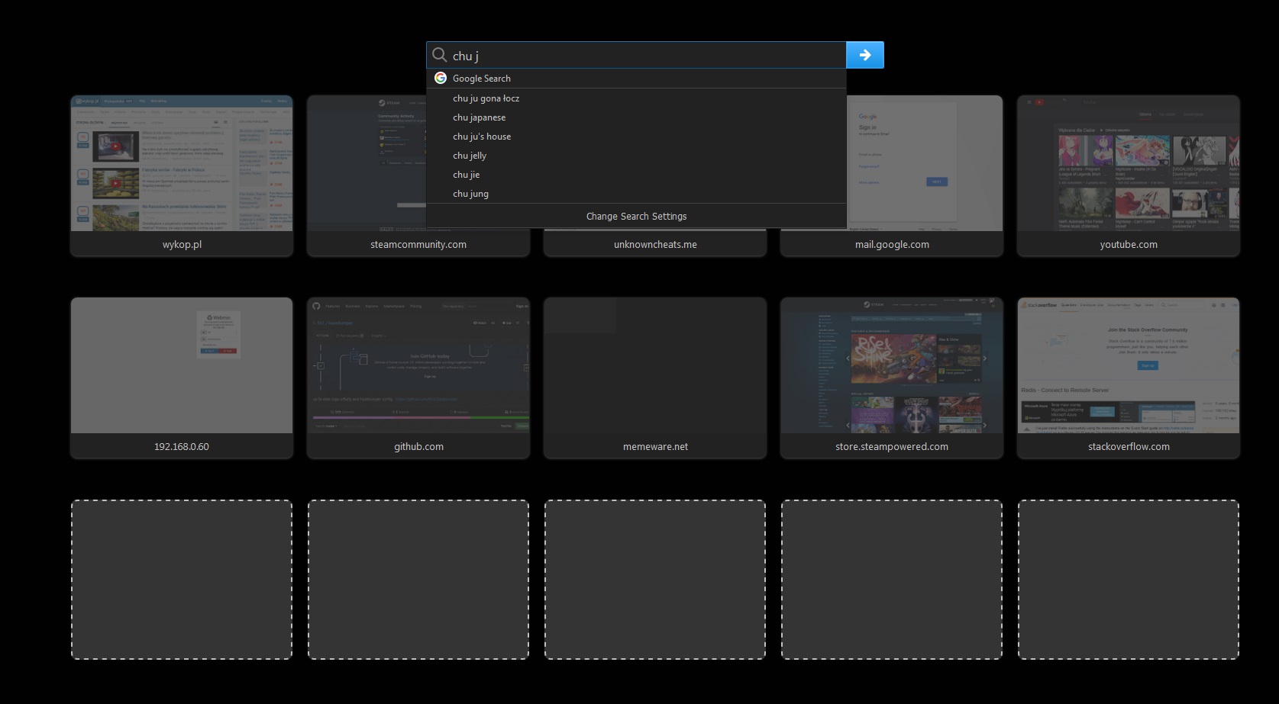The image size is (1279, 704).
Task: Open the unknowncheats.me speed dial tile
Action: 654,244
